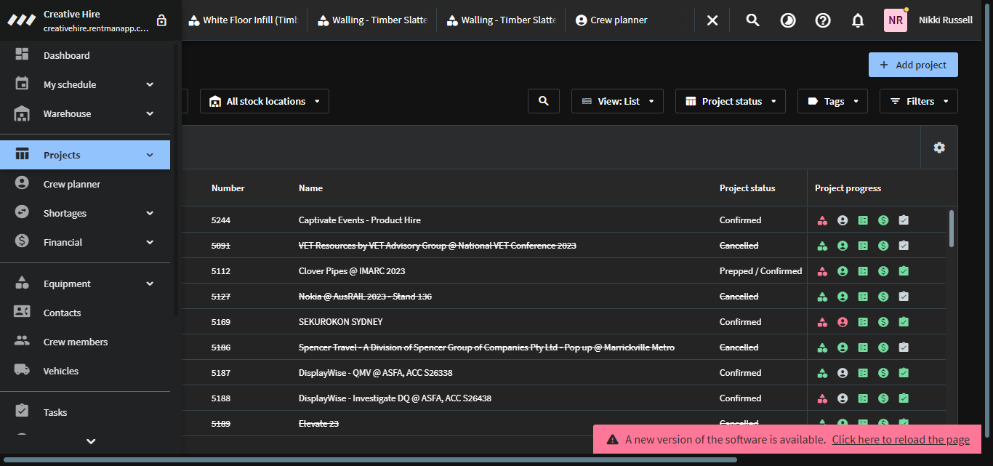Click the NR user avatar
993x466 pixels.
click(x=896, y=20)
